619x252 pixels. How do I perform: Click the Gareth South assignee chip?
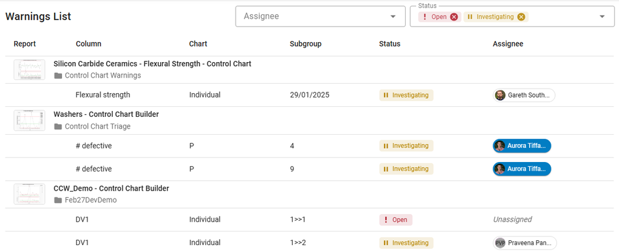point(524,95)
